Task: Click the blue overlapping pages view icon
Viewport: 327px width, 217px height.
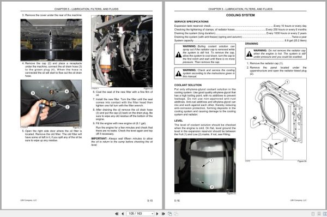Action: (x=170, y=214)
